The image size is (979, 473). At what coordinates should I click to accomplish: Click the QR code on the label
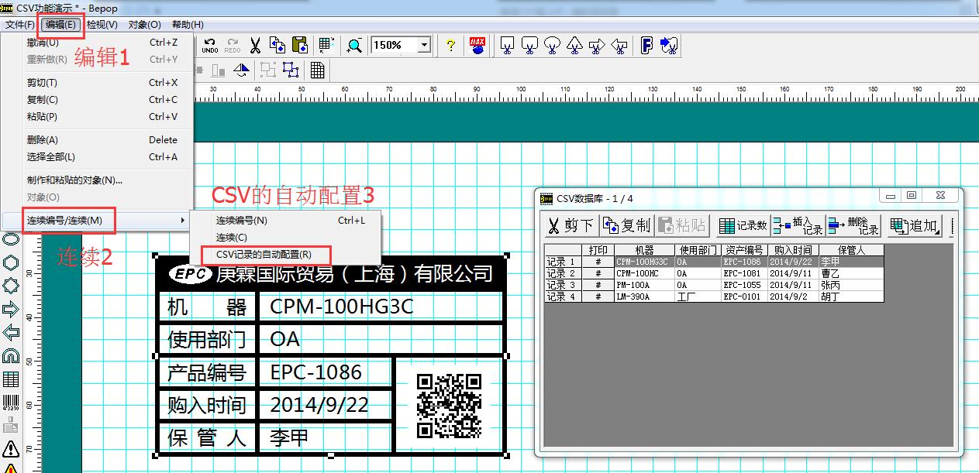449,406
